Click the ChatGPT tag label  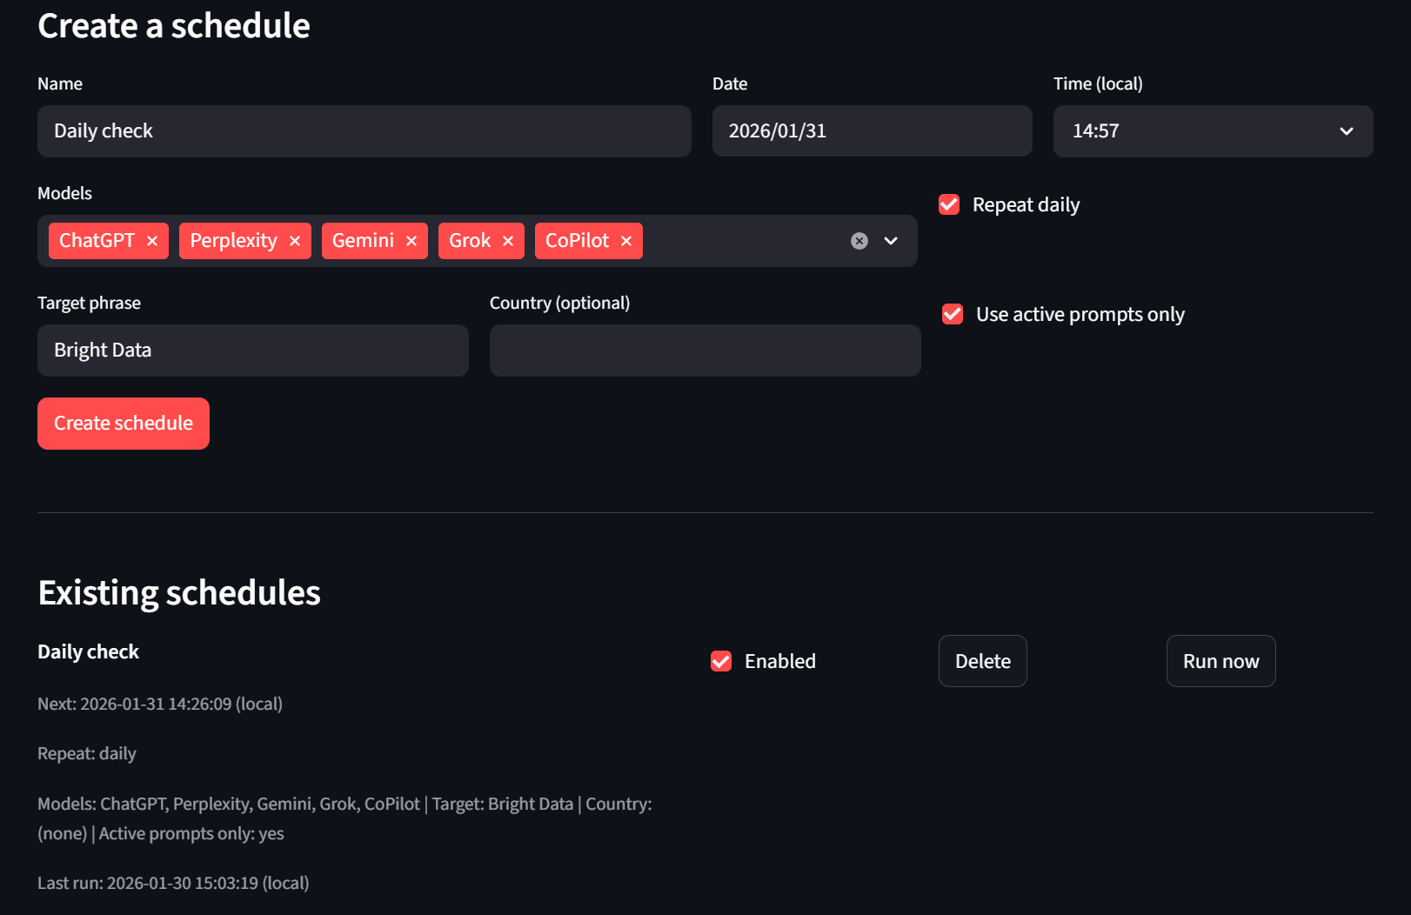tap(97, 241)
